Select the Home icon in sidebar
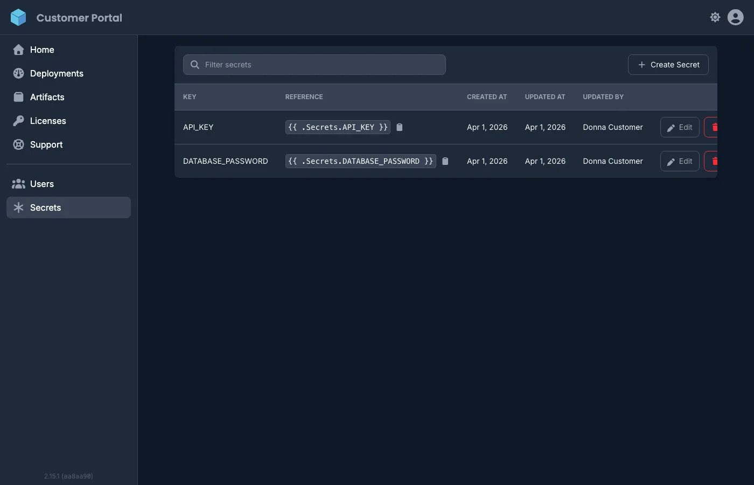The height and width of the screenshot is (485, 754). 19,50
